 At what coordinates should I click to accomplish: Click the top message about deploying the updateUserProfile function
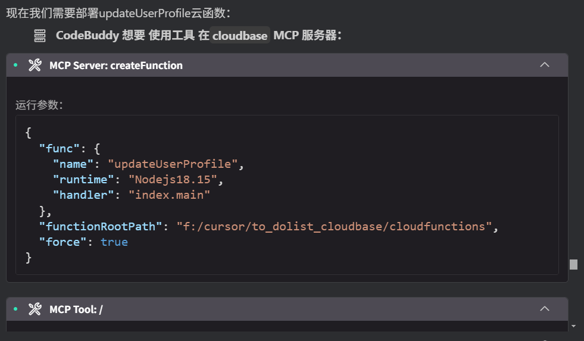(119, 11)
